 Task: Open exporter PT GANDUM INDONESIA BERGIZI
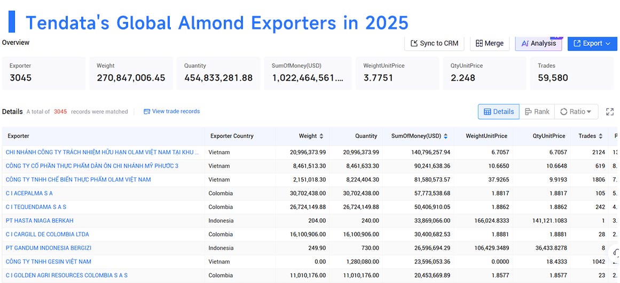click(49, 248)
